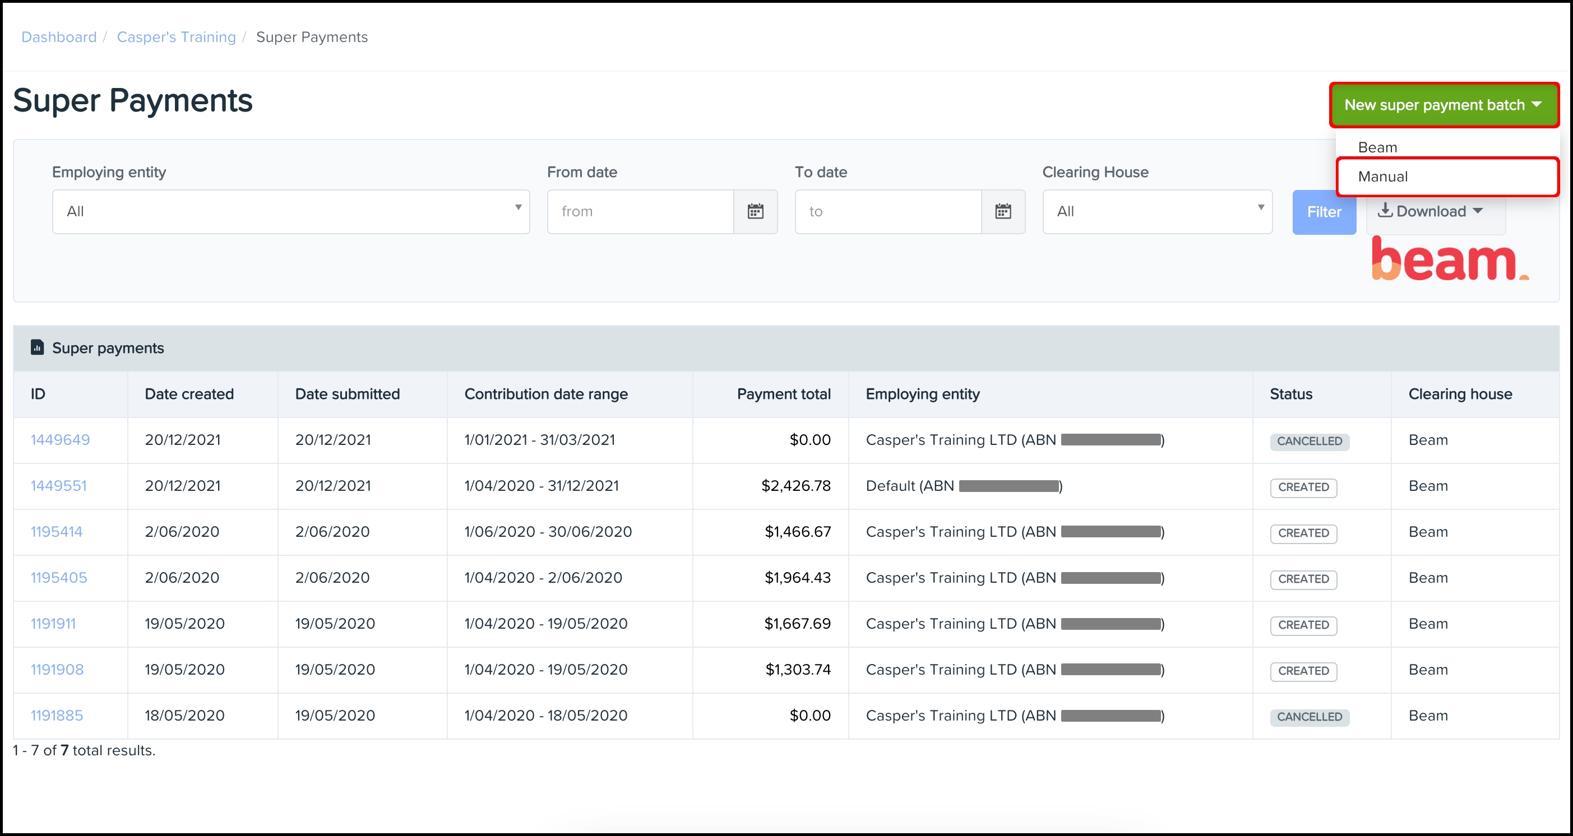Expand the Employing entity dropdown
Image resolution: width=1573 pixels, height=836 pixels.
click(290, 211)
